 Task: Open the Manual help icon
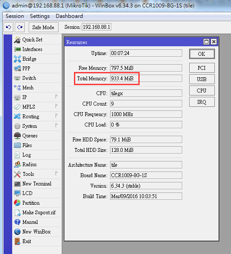pos(17,222)
